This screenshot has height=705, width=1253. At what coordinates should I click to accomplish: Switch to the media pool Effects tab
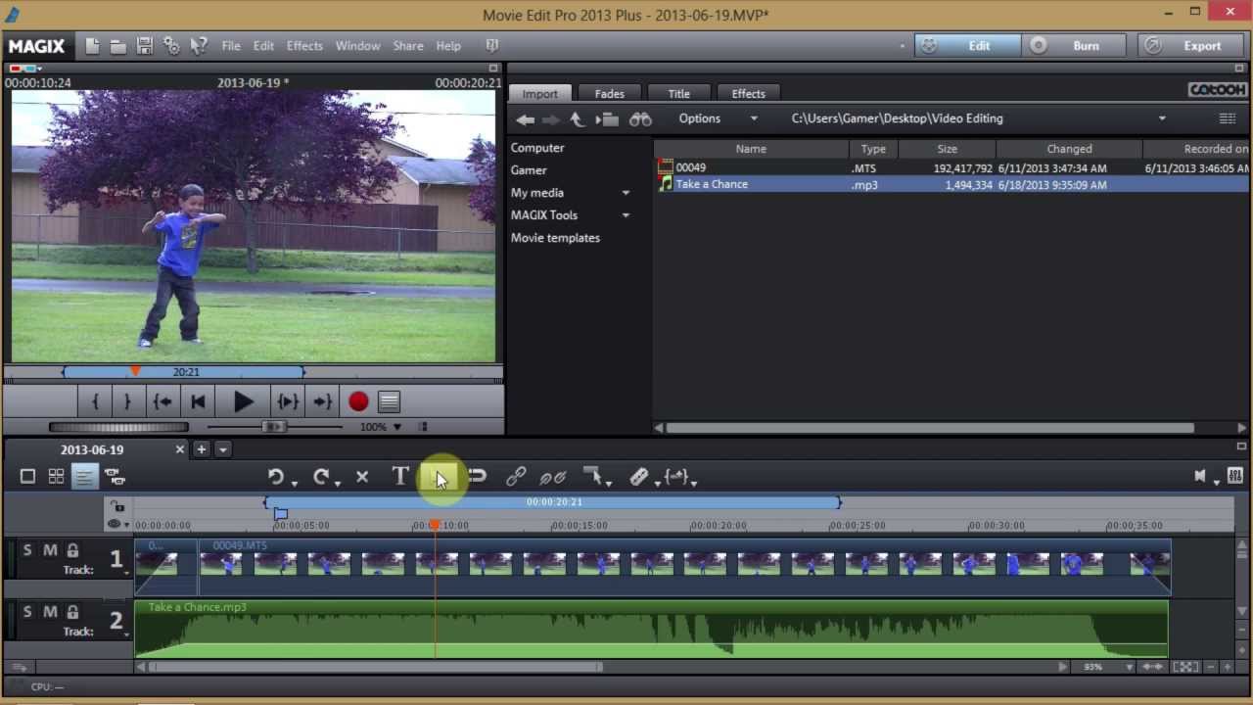pyautogui.click(x=748, y=94)
